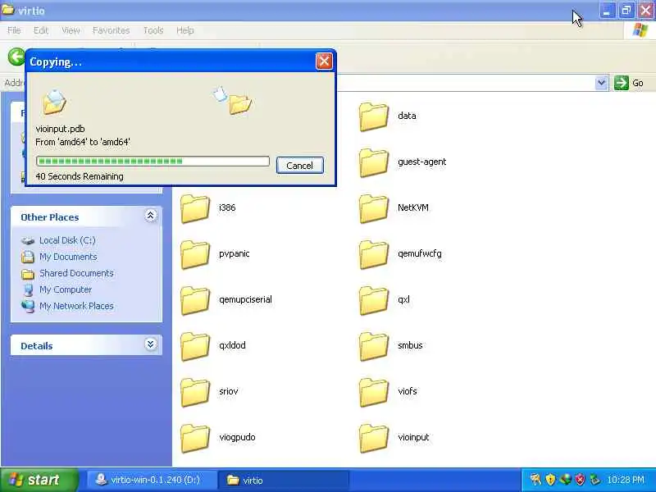Open My Network Places link
This screenshot has height=492, width=656.
pos(76,306)
